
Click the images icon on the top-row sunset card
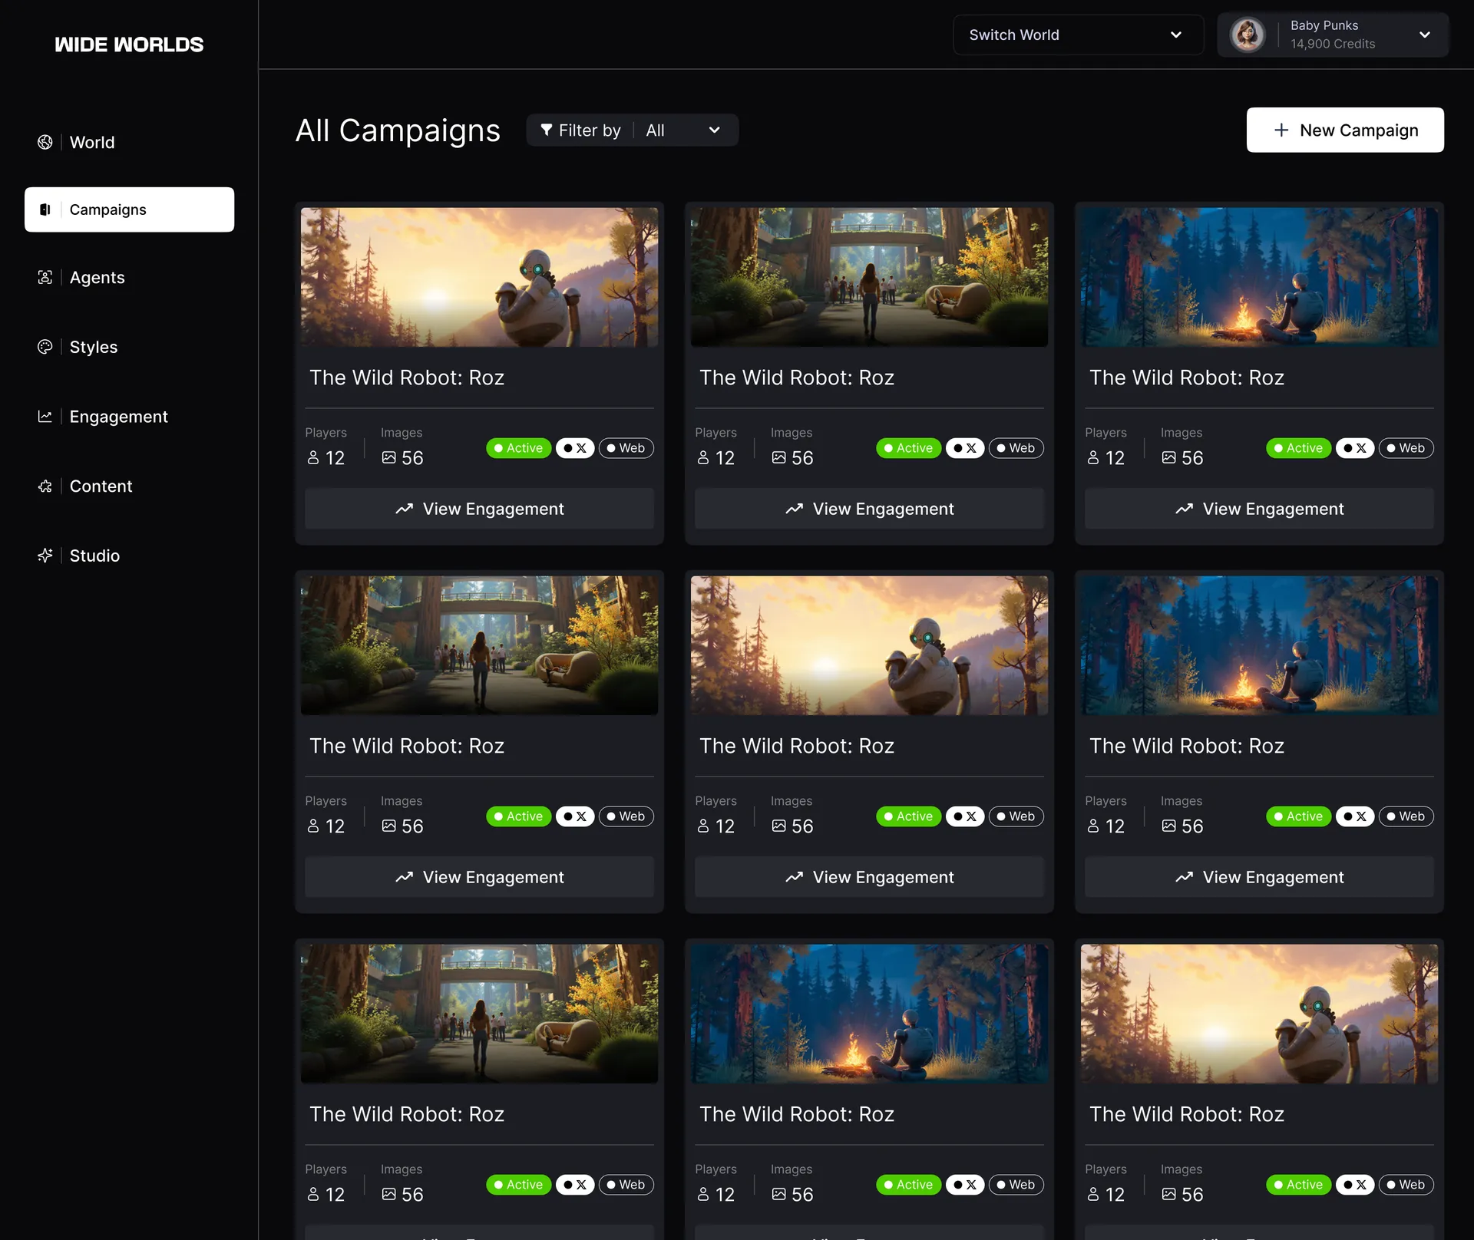coord(389,458)
